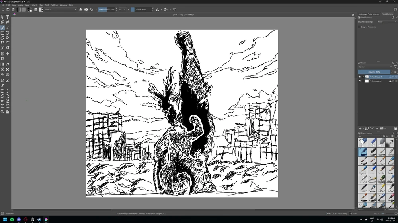Viewport: 398px width, 223px height.
Task: Open the toolbar blending mode dropdown
Action: [x=60, y=10]
